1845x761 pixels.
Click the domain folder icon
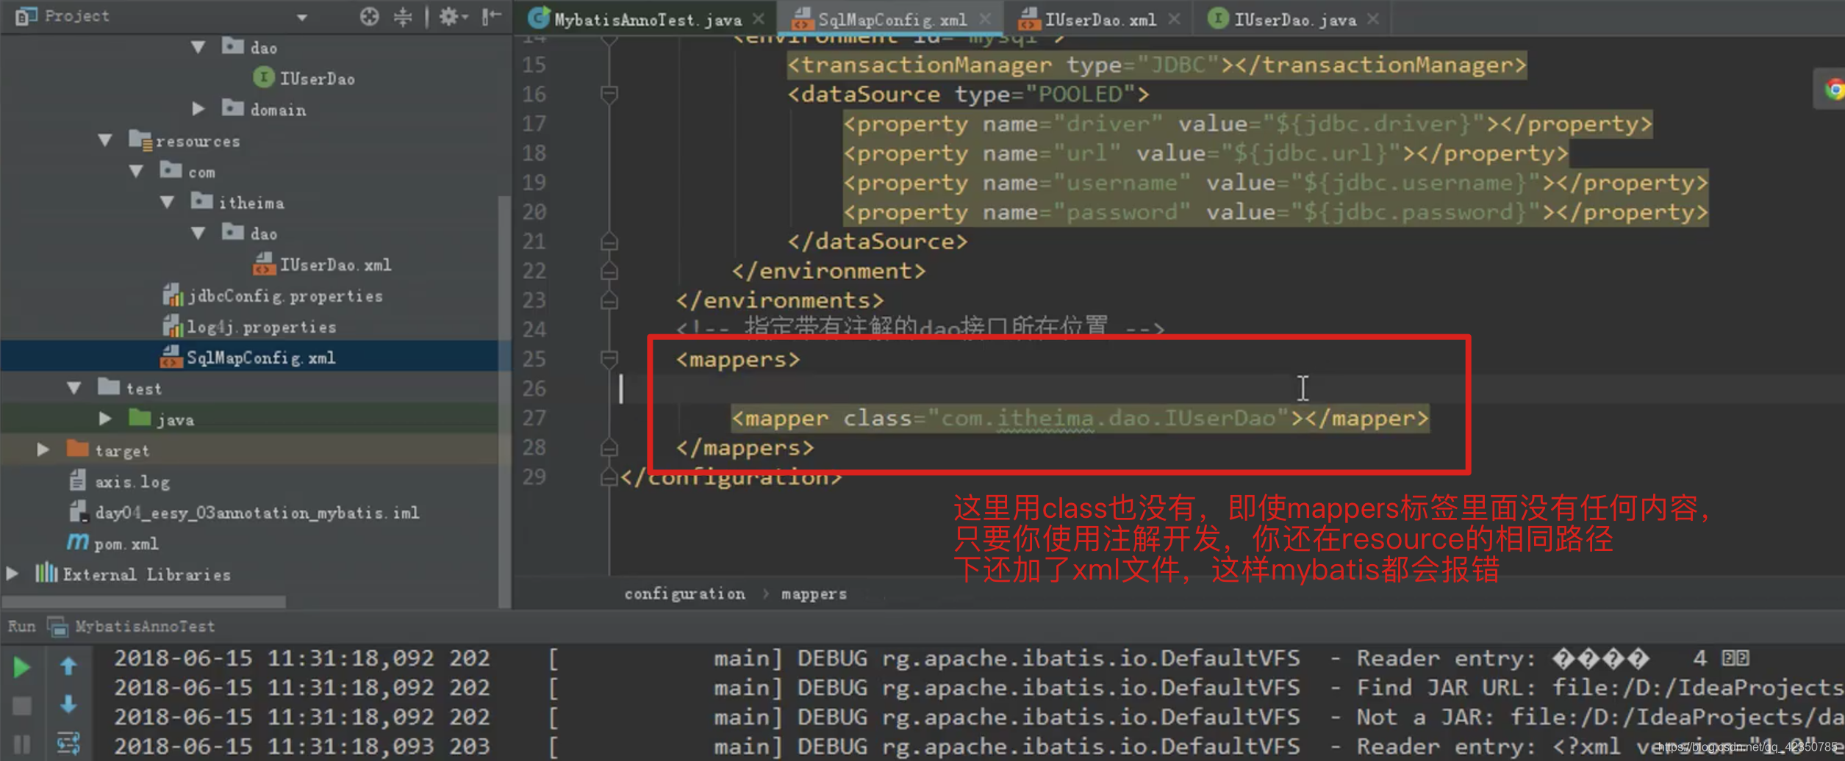click(x=232, y=108)
